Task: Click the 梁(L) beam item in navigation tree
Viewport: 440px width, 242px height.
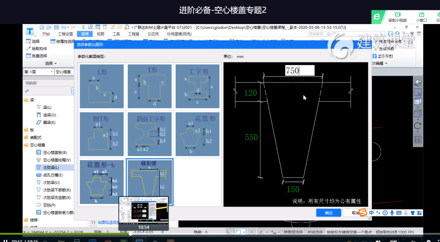Action: [44, 107]
